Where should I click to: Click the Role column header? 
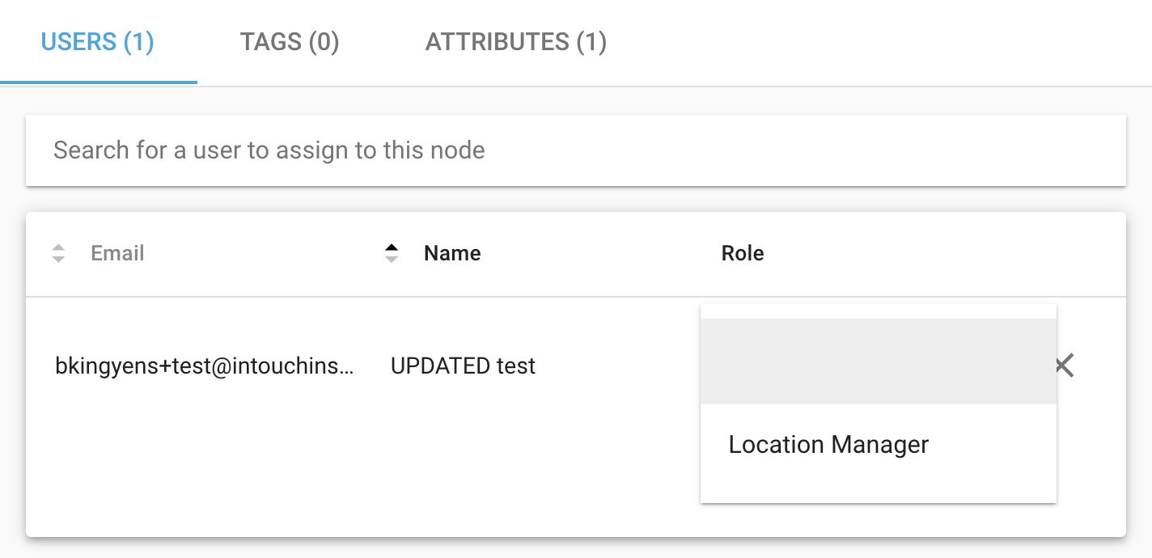743,253
